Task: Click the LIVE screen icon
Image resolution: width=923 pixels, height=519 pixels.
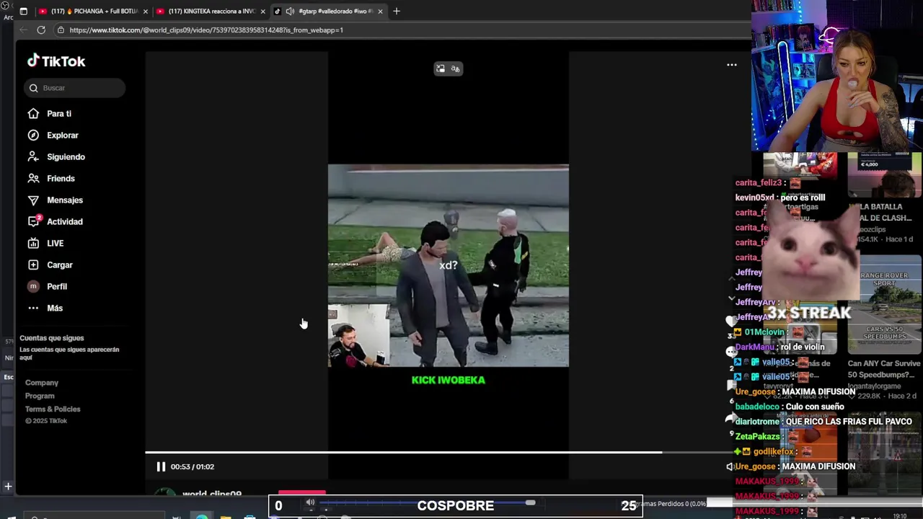Action: click(x=33, y=244)
